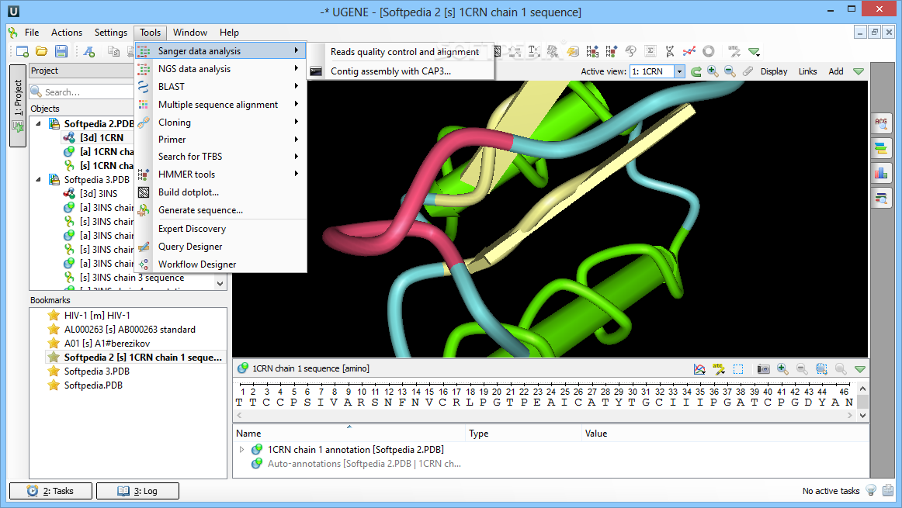Screen dimensions: 902x508
Task: Expand the 1CRN chain 1 annotation row
Action: (x=241, y=449)
